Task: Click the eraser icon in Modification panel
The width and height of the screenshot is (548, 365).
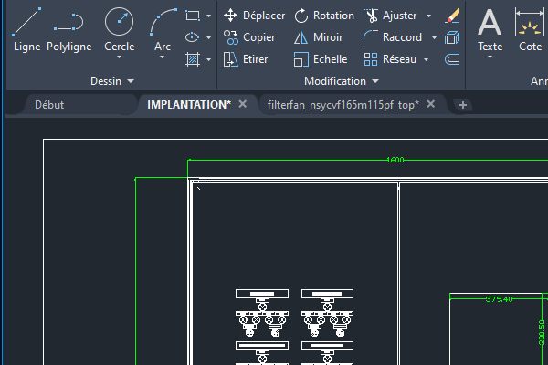Action: [452, 16]
